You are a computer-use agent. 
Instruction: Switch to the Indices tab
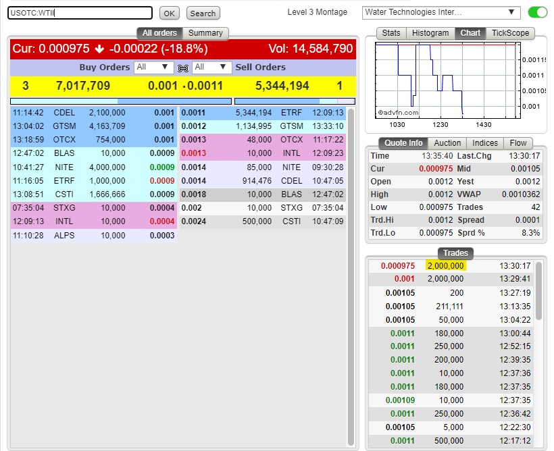[485, 143]
